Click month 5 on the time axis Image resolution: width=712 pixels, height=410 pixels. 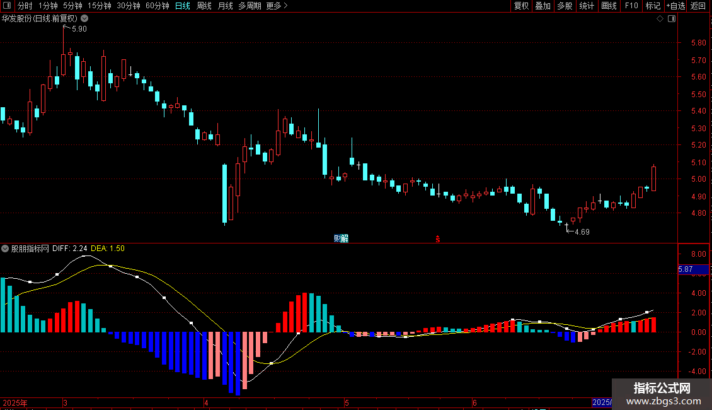347,402
